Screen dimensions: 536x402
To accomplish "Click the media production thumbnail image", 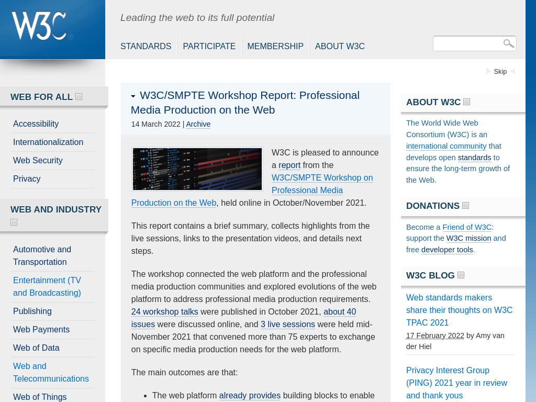I will [197, 169].
